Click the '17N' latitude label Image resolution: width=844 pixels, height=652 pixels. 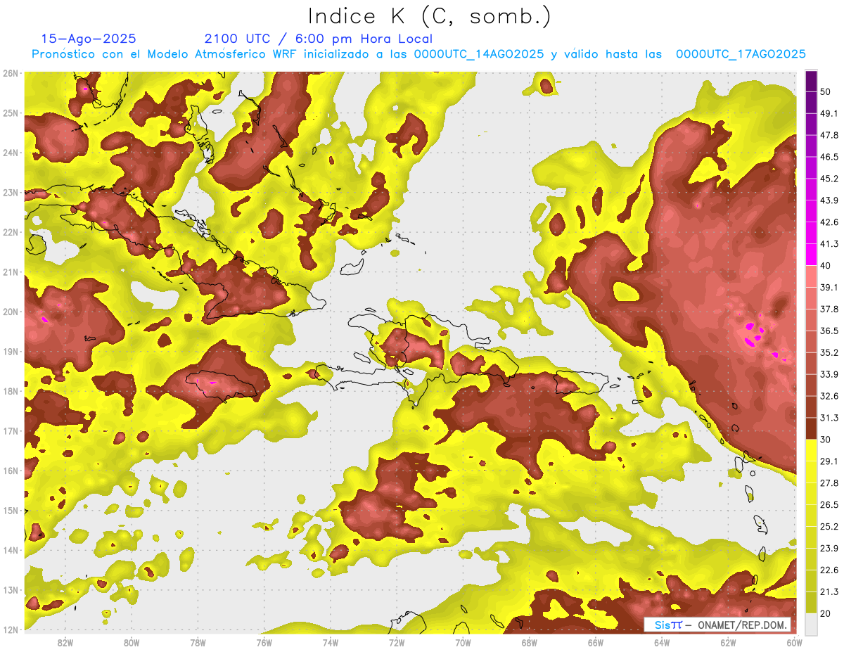tap(11, 431)
